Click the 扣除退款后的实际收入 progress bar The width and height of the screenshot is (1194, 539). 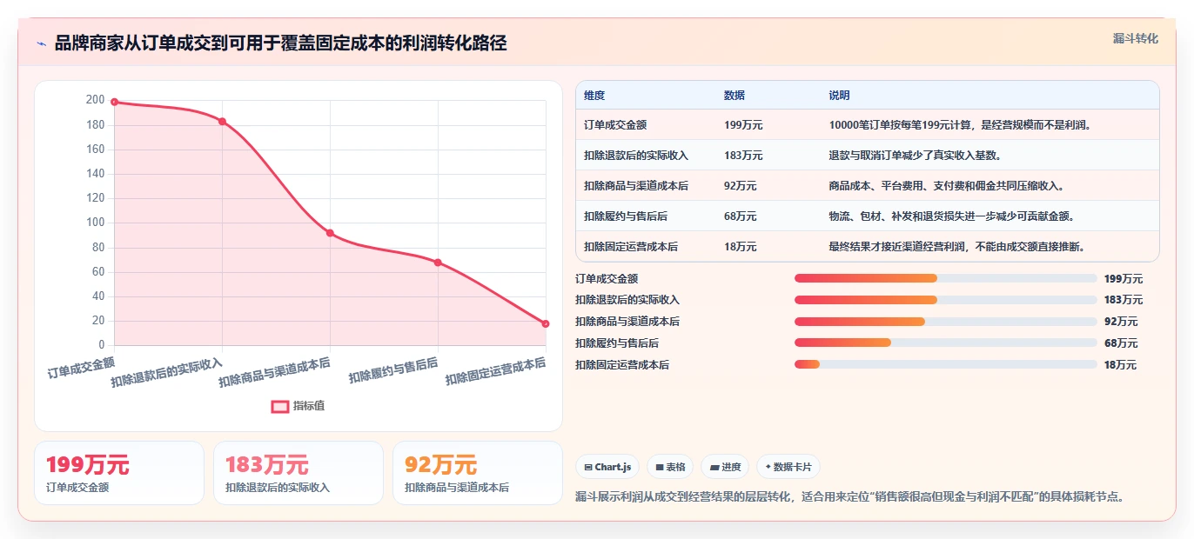(x=945, y=300)
